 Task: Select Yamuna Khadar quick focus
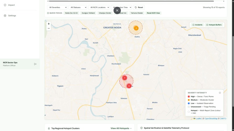pos(137,13)
